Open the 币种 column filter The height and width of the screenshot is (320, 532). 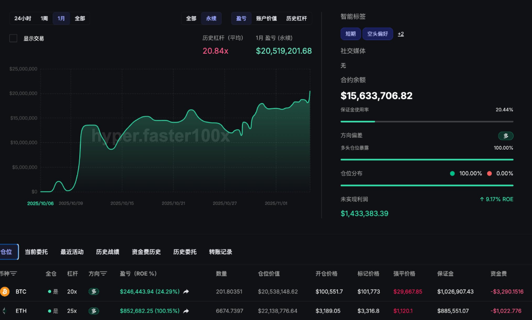[14, 274]
